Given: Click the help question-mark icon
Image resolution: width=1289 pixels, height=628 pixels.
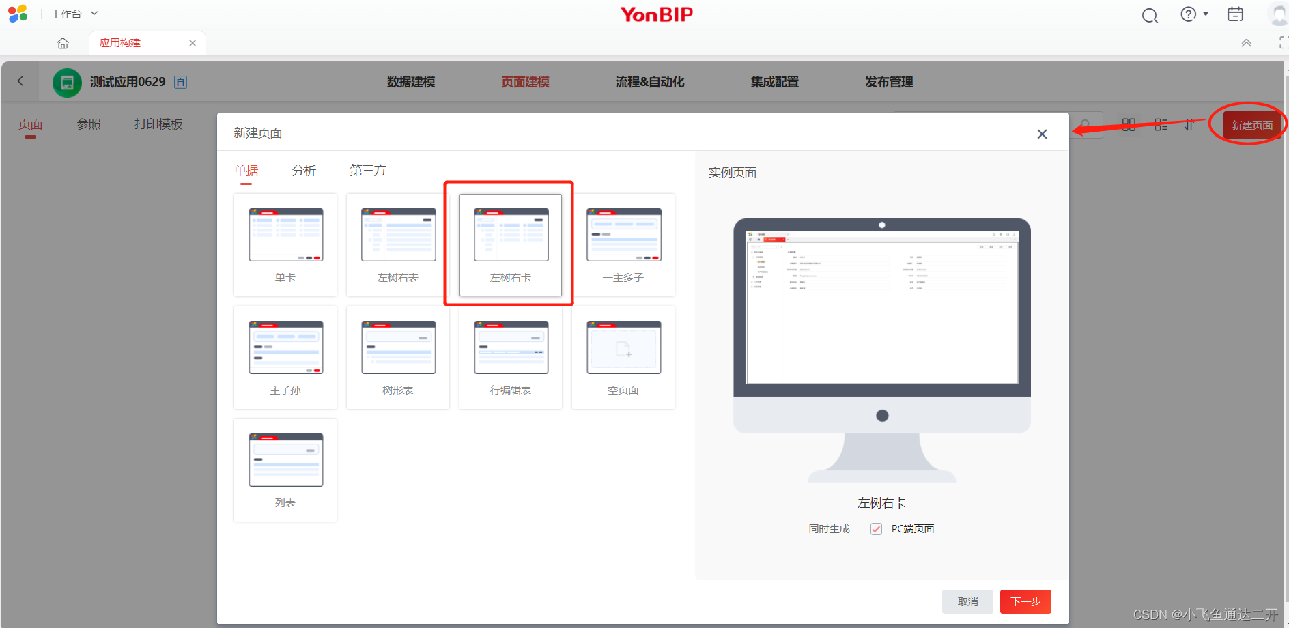Looking at the screenshot, I should 1188,14.
